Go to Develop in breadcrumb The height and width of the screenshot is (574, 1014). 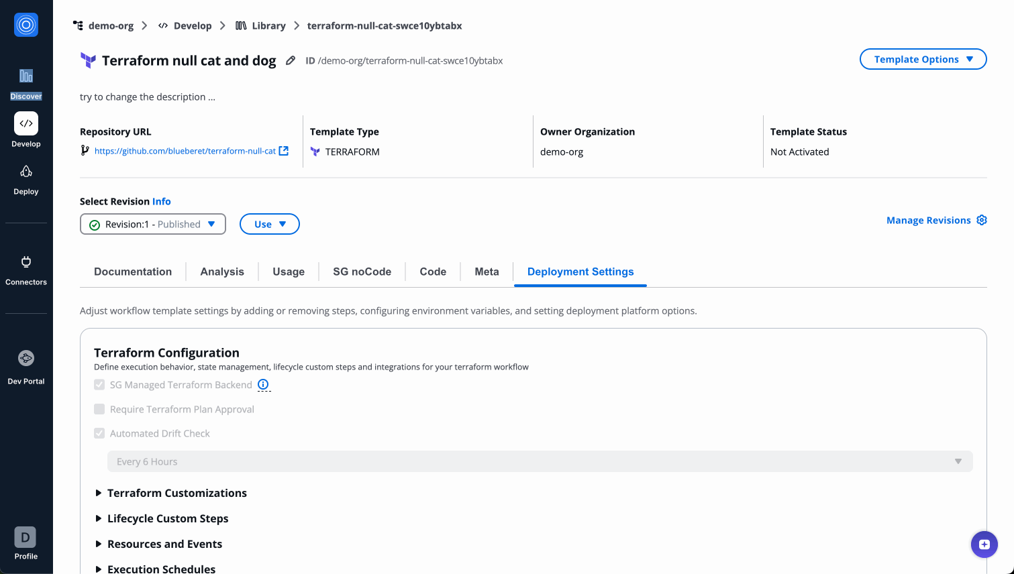click(x=193, y=25)
